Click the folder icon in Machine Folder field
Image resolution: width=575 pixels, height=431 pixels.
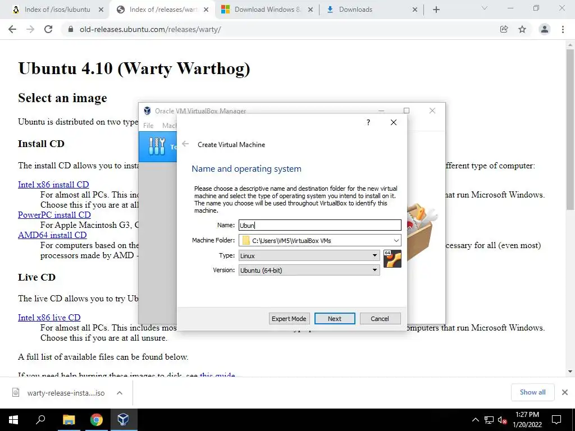click(246, 241)
